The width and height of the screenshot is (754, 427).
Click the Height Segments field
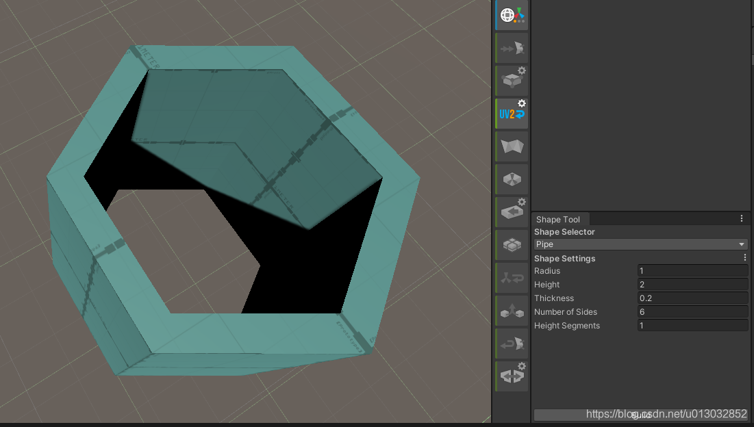(692, 325)
